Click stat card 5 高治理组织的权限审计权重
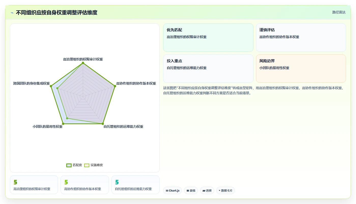 pyautogui.click(x=34, y=185)
